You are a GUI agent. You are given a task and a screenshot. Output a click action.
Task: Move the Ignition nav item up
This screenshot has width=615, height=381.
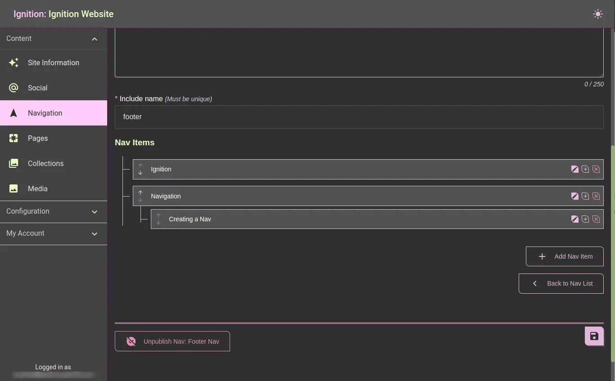click(x=140, y=166)
